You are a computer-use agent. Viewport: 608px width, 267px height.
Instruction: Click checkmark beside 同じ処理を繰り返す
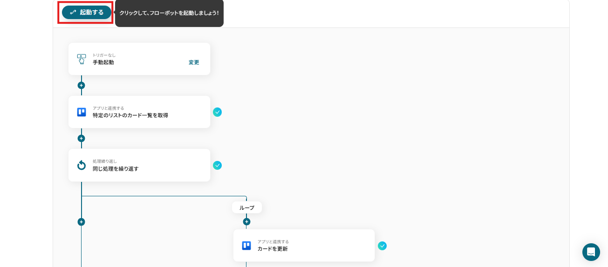click(217, 165)
